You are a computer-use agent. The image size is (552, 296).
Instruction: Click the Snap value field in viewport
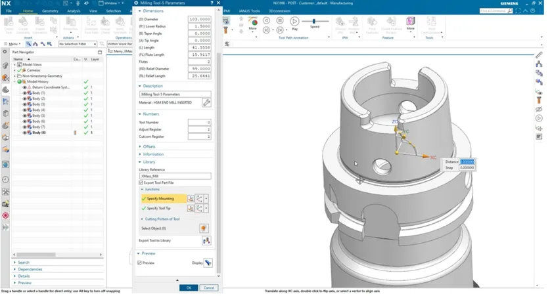tap(467, 167)
